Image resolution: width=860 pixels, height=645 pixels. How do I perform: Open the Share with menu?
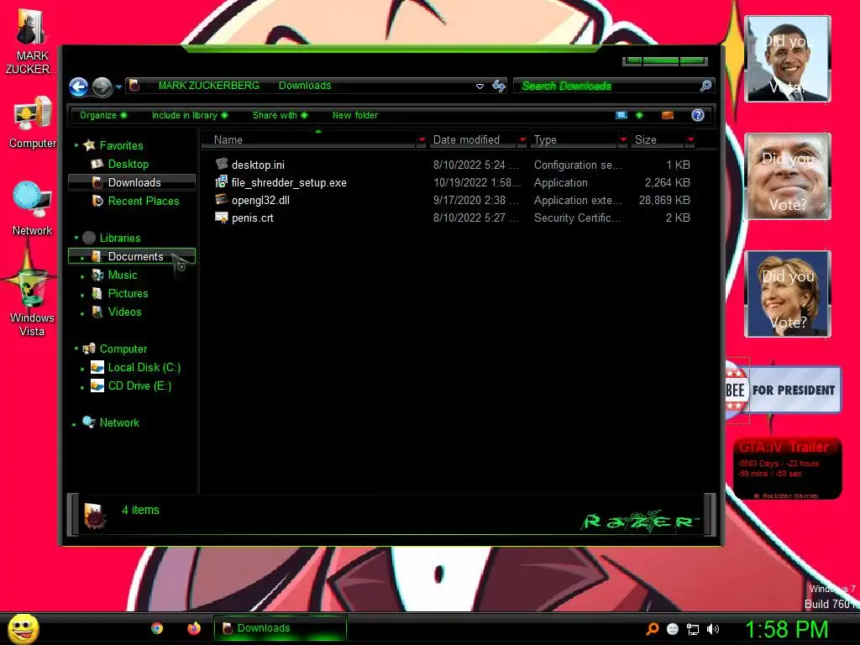pos(281,115)
